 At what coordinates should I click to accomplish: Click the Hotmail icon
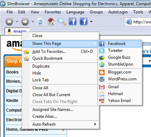tap(102, 94)
